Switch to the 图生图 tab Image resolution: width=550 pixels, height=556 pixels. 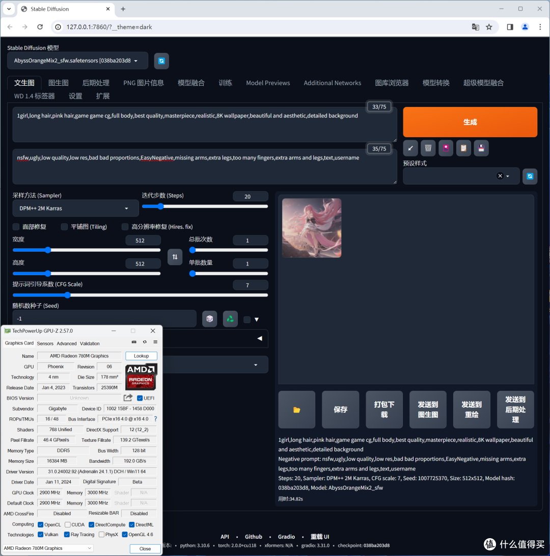(59, 83)
